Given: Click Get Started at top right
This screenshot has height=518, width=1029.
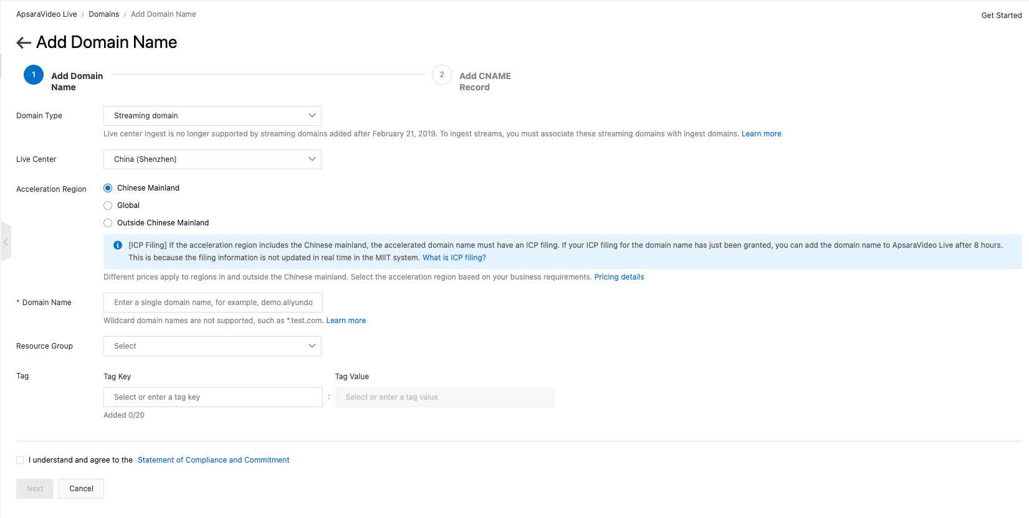Looking at the screenshot, I should pos(1001,16).
